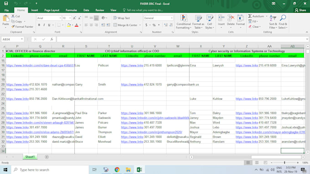Image resolution: width=310 pixels, height=174 pixels.
Task: Expand the formula bar
Action: click(x=307, y=39)
